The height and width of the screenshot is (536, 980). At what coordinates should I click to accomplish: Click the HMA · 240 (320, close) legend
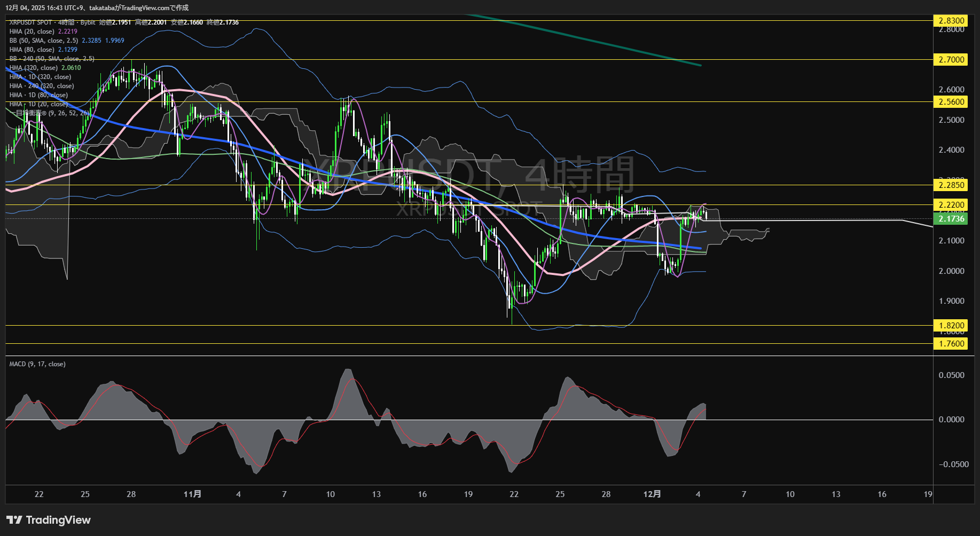point(42,86)
